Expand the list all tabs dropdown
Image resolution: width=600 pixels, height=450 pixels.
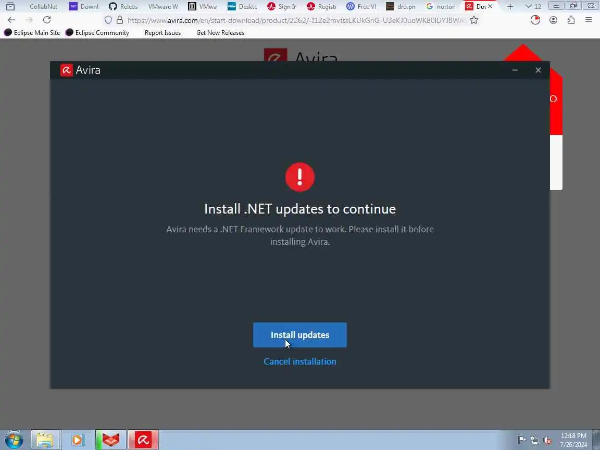click(x=533, y=6)
